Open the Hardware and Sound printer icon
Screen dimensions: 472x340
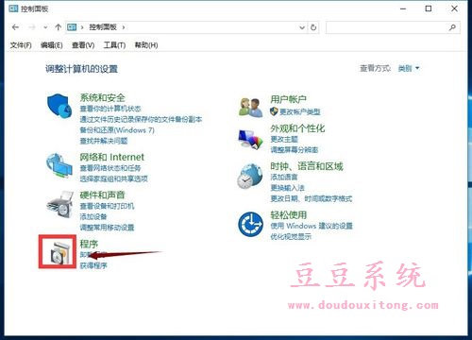[x=59, y=204]
